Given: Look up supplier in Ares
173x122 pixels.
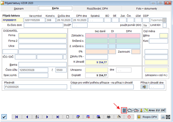Looking at the screenshot, I should (152, 110).
